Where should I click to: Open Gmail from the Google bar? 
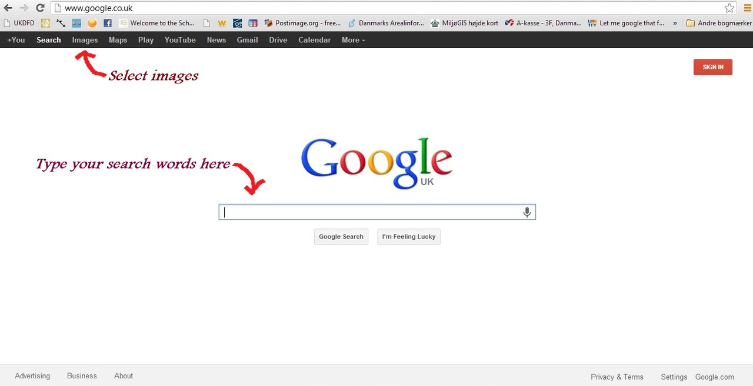click(x=247, y=40)
